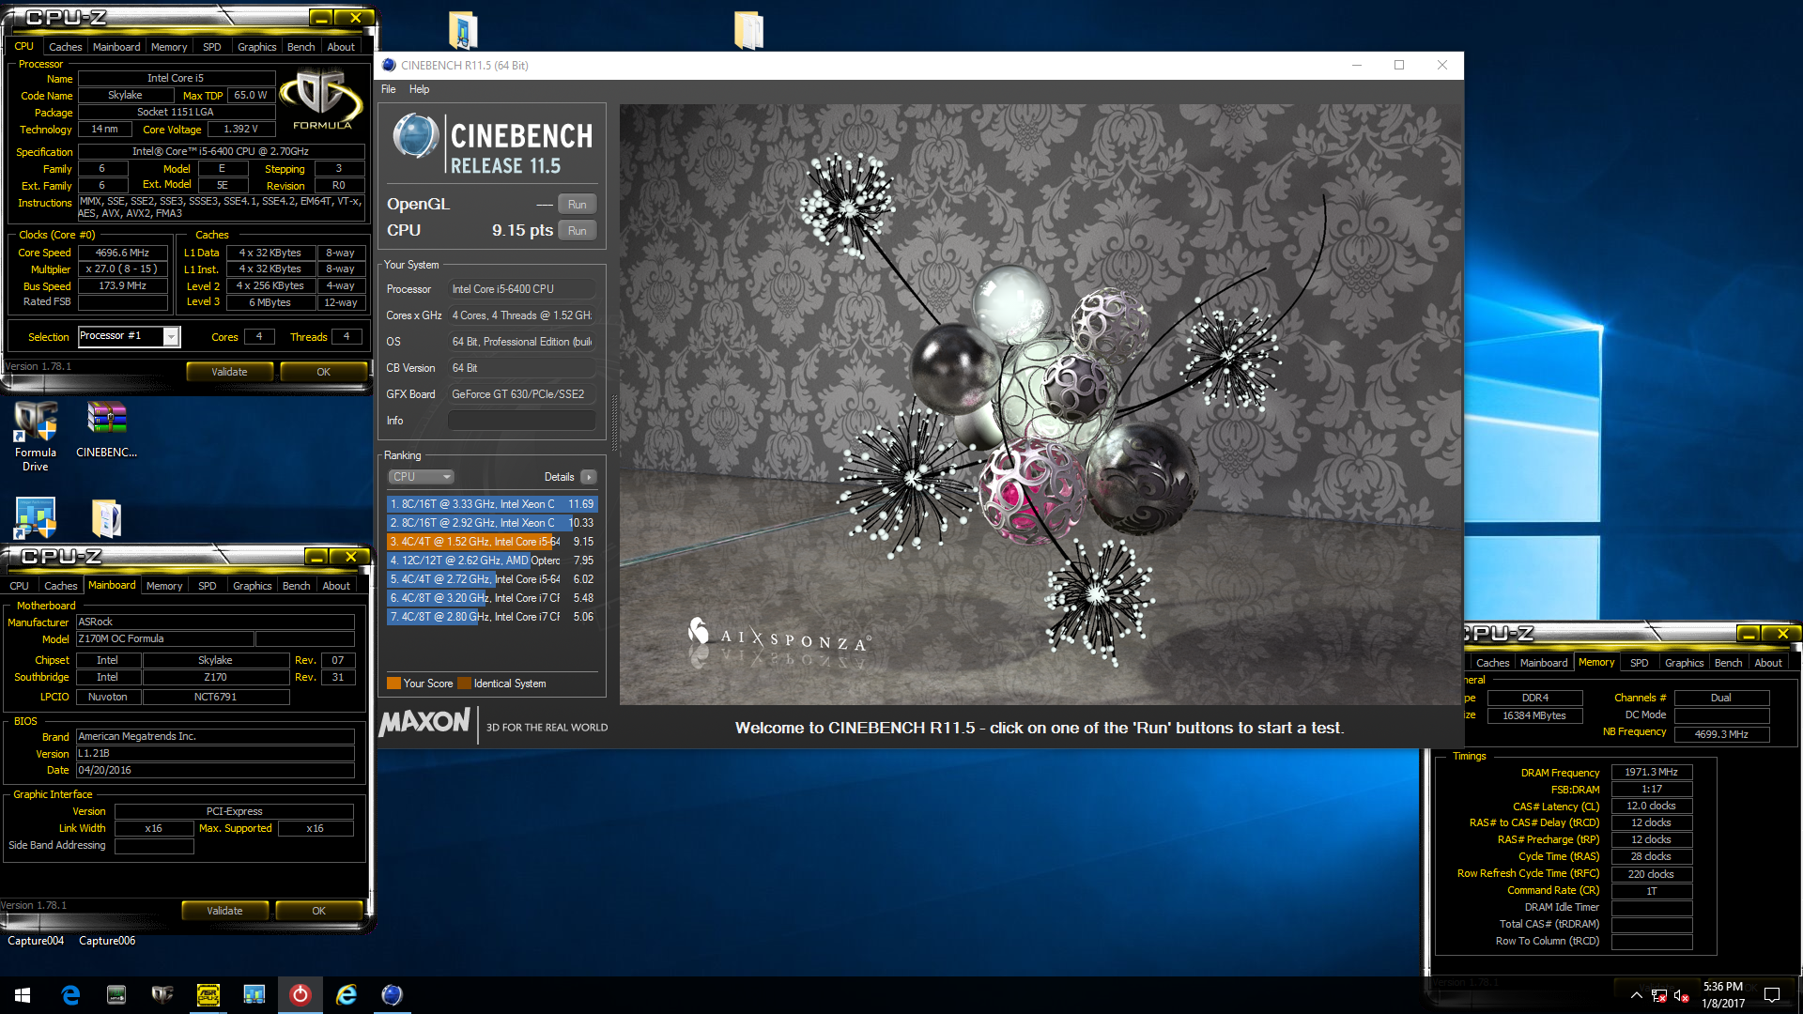
Task: Click Validate in the top CPU-Z window
Action: coord(229,372)
